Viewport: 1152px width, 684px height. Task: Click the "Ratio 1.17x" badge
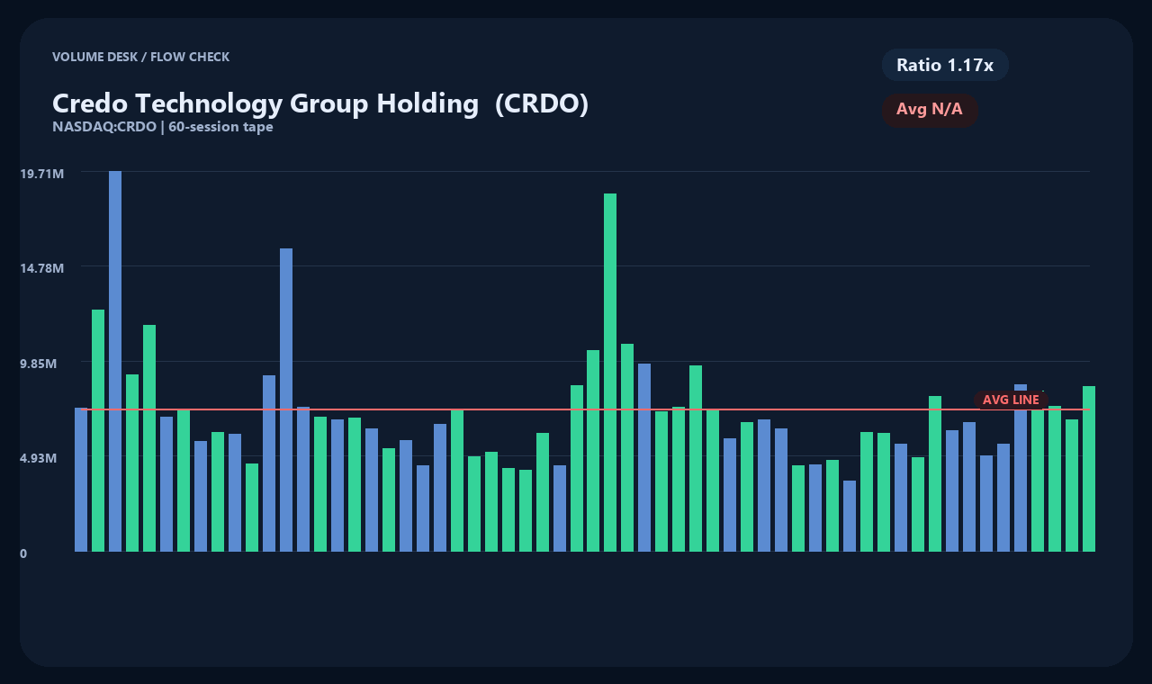(945, 65)
